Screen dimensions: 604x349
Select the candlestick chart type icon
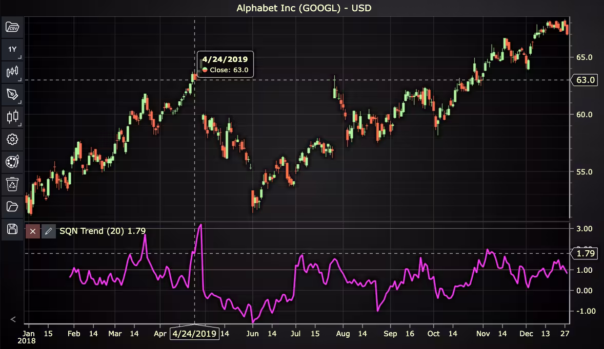12,72
